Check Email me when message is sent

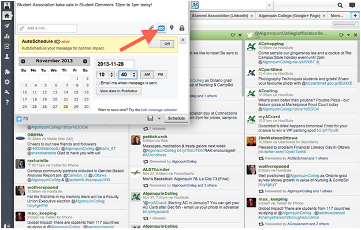98,83
